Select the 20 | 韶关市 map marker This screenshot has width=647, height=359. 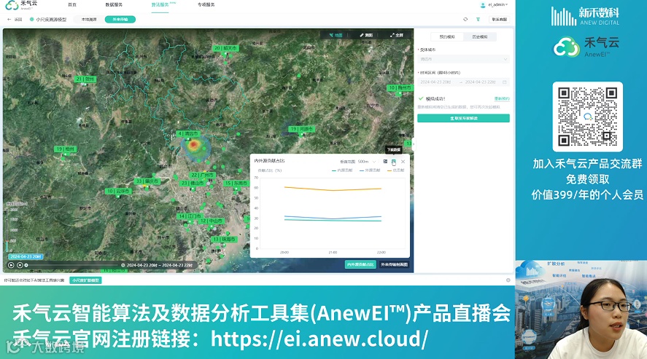[x=226, y=48]
